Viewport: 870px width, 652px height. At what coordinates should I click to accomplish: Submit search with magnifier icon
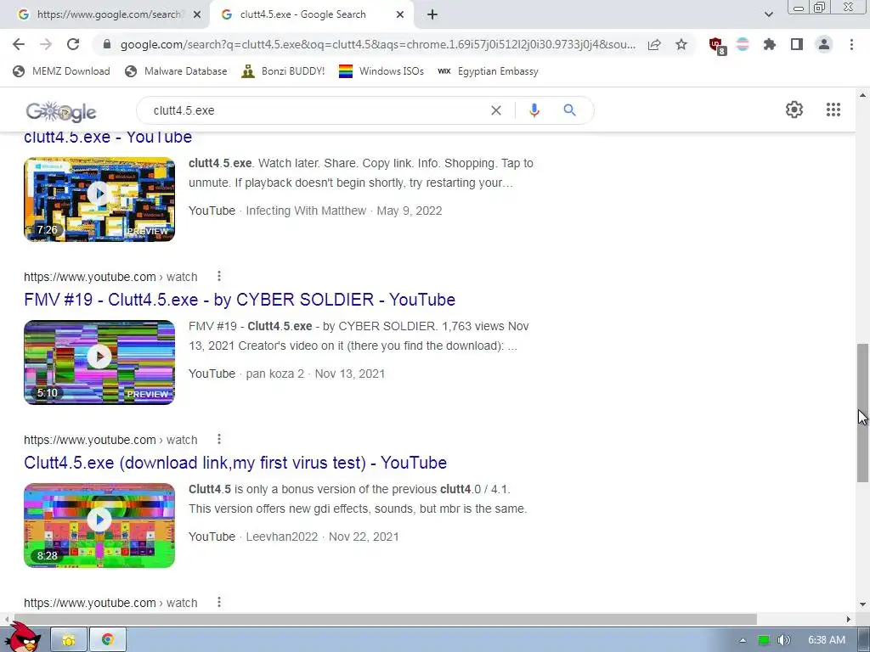coord(569,110)
